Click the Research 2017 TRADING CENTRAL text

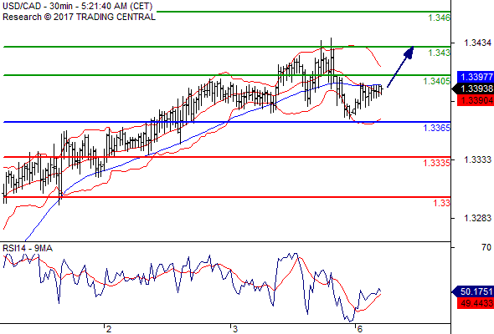coord(79,17)
